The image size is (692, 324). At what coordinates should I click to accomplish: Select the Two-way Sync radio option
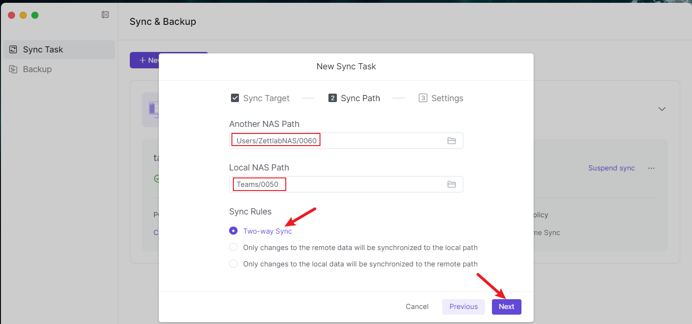pos(233,231)
